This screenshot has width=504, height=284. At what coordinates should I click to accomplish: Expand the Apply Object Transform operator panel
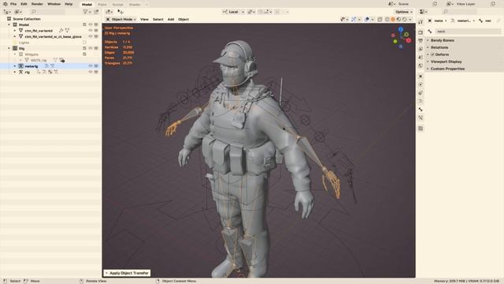[x=127, y=273]
